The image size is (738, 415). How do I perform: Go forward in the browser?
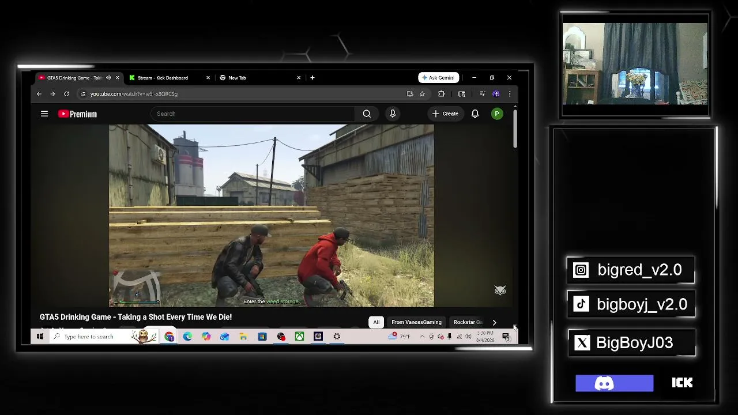pyautogui.click(x=52, y=94)
